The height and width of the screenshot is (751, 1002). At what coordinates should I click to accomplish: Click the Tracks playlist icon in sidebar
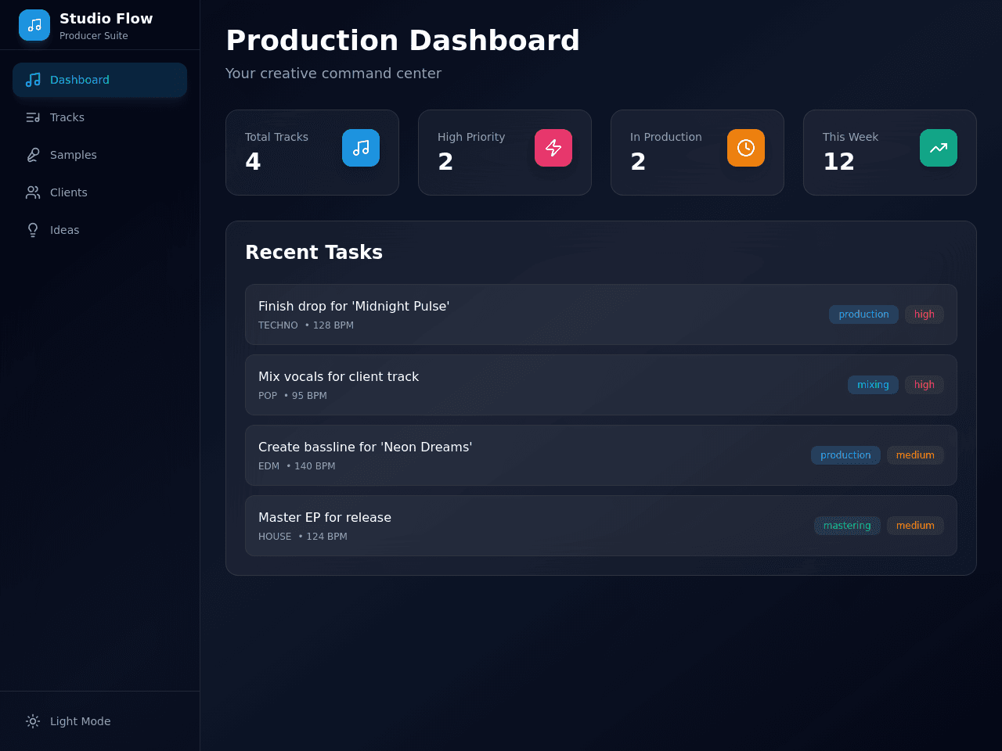[x=33, y=117]
